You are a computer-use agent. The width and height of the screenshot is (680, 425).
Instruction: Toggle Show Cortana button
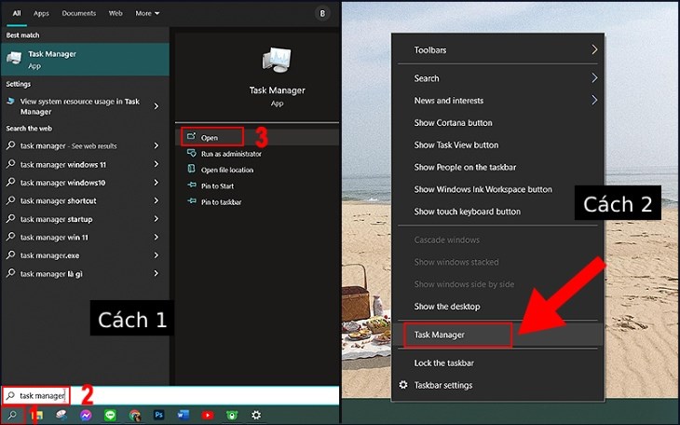click(497, 122)
